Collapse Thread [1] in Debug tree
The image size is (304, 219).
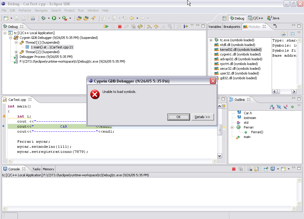(16, 43)
